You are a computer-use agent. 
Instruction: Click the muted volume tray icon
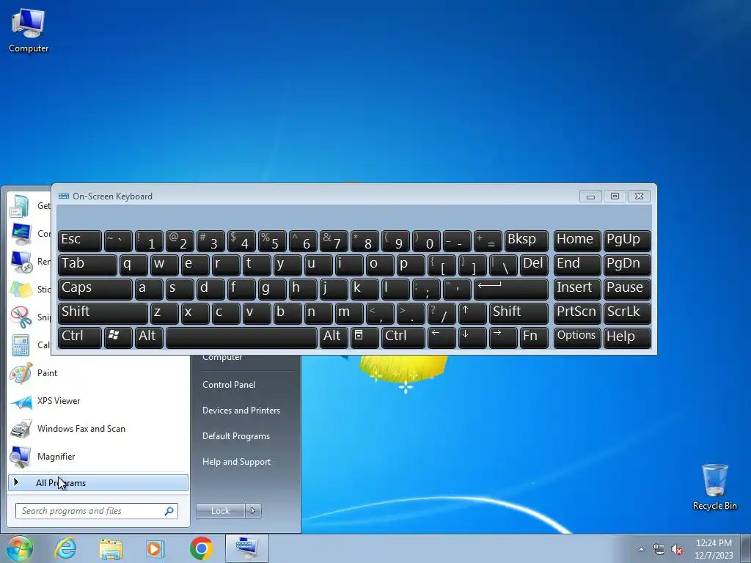677,550
